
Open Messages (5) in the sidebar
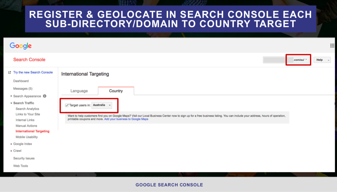(x=23, y=88)
